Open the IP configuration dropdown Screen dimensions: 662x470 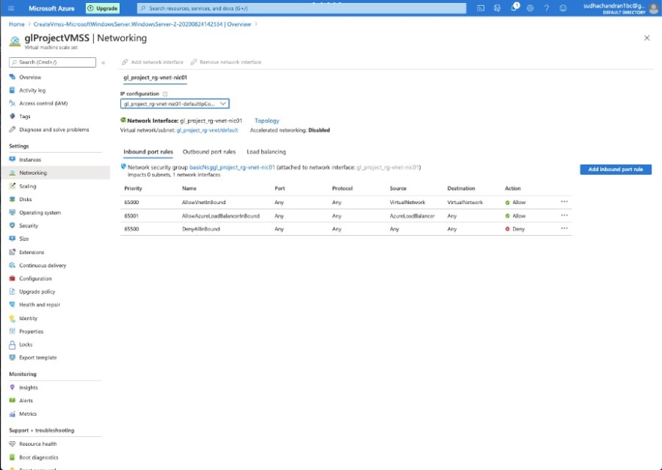click(x=175, y=103)
